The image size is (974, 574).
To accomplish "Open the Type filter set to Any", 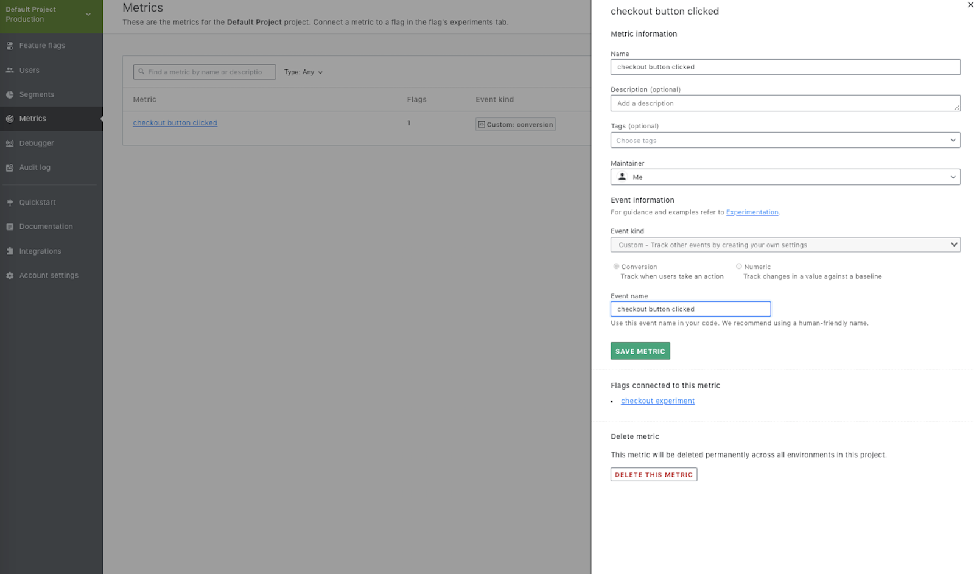I will coord(303,72).
